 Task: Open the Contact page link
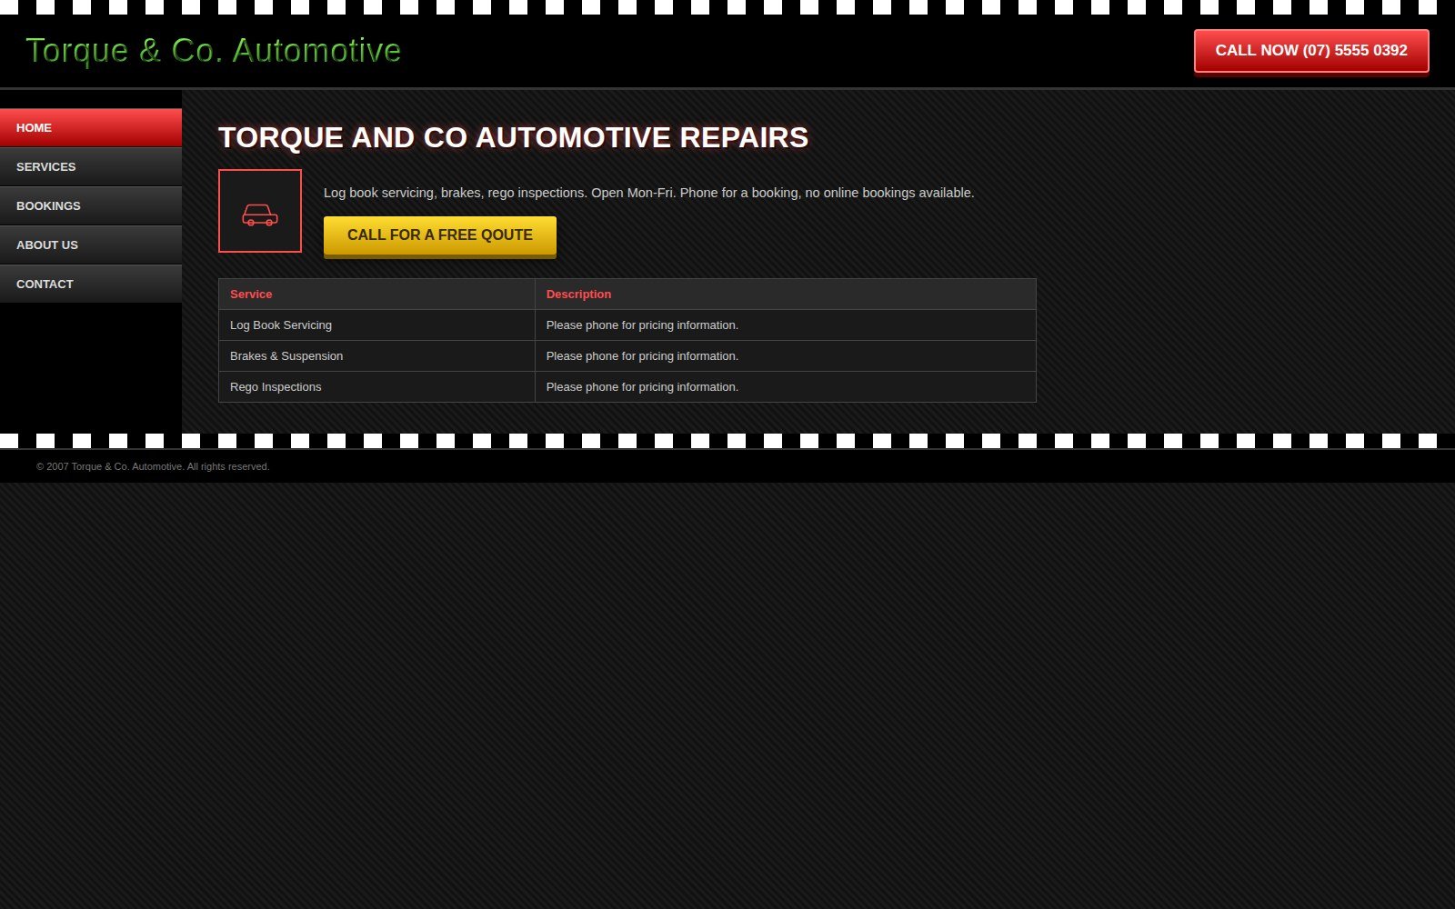click(91, 284)
